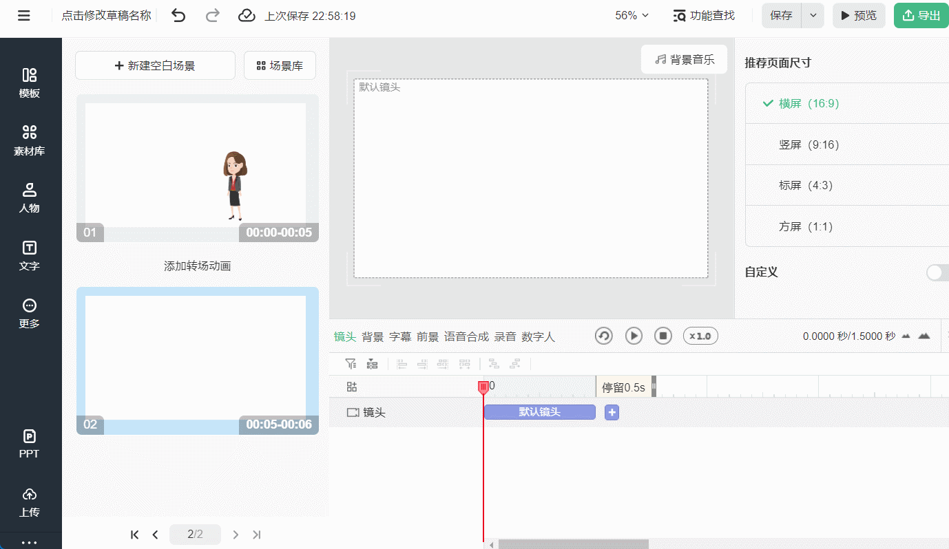Switch to the 录音 recording tab
Viewport: 949px width, 549px height.
[505, 336]
